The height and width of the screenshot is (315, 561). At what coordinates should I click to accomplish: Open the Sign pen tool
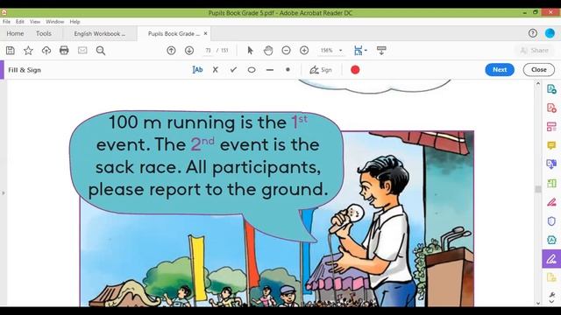coord(321,70)
